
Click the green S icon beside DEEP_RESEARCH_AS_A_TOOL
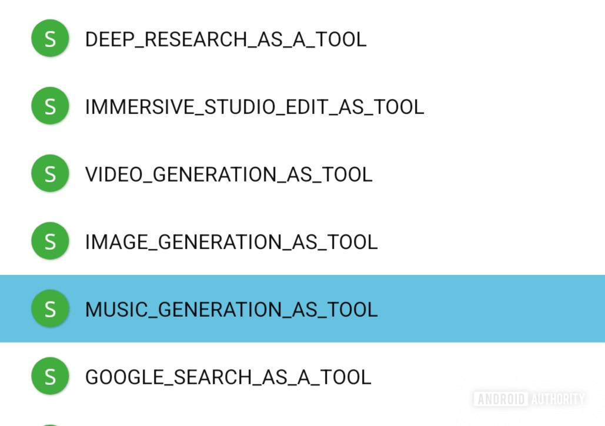click(x=50, y=38)
